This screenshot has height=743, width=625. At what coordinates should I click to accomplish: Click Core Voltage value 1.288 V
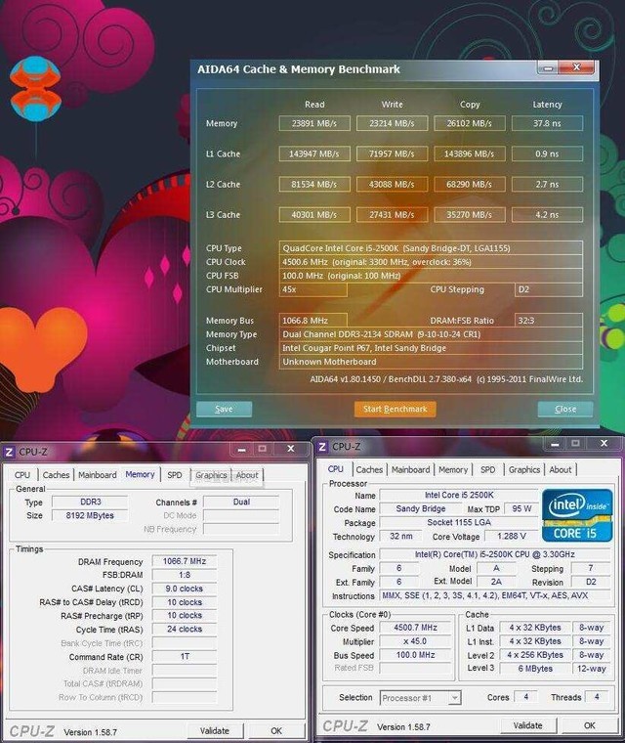[512, 536]
